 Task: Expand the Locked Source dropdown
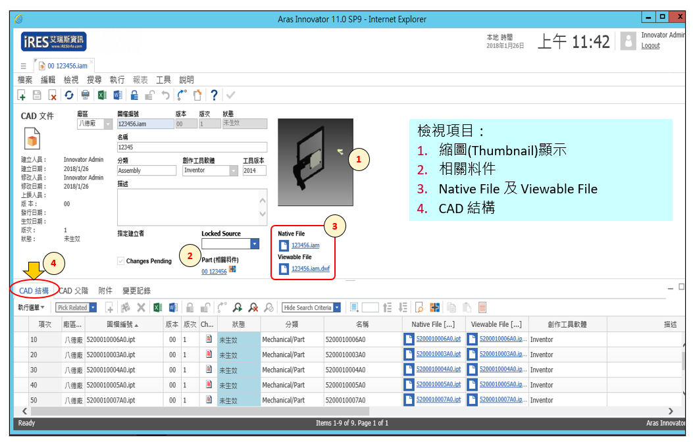pyautogui.click(x=255, y=244)
